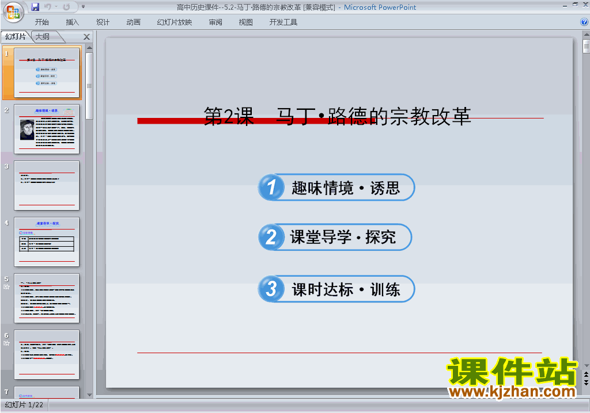This screenshot has width=590, height=413.
Task: Close the slide thumbnail pane
Action: click(86, 37)
